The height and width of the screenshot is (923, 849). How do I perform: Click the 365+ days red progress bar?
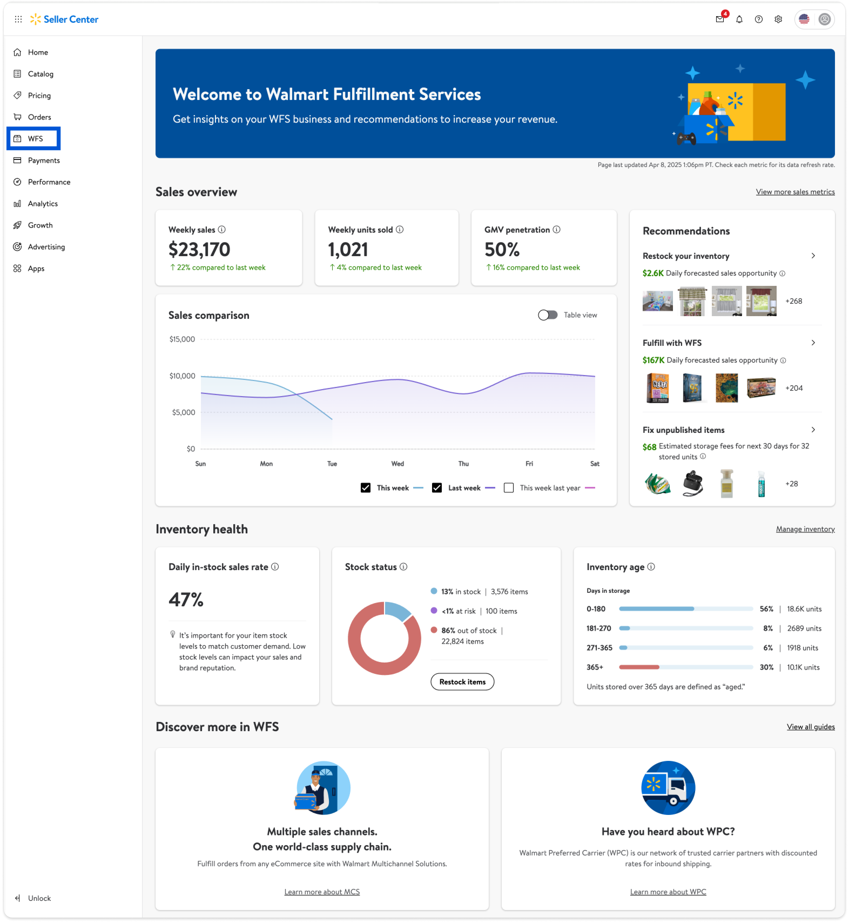639,667
